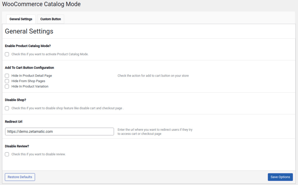Enable the Disable Shop checkbox

(7, 108)
